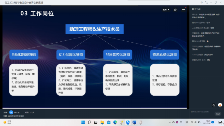The width and height of the screenshot is (224, 126).
Task: Toggle the Chinese/English input mode indicator
Action: click(x=181, y=122)
